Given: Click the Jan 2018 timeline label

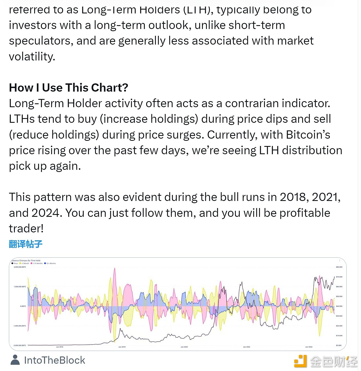Looking at the screenshot, I should 122,347.
